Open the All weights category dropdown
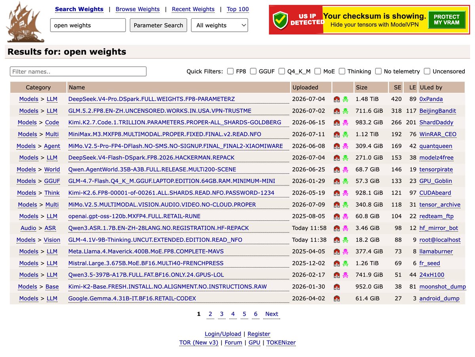Image resolution: width=475 pixels, height=357 pixels. [x=220, y=25]
